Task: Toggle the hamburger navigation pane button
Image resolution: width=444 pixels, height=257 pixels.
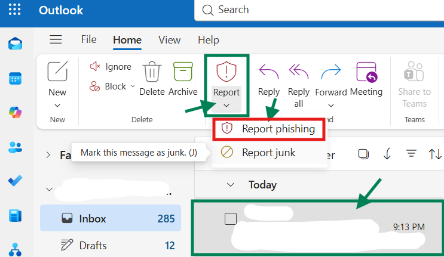Action: tap(56, 39)
